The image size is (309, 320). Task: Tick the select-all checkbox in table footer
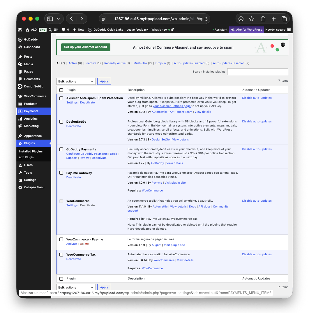point(61,279)
